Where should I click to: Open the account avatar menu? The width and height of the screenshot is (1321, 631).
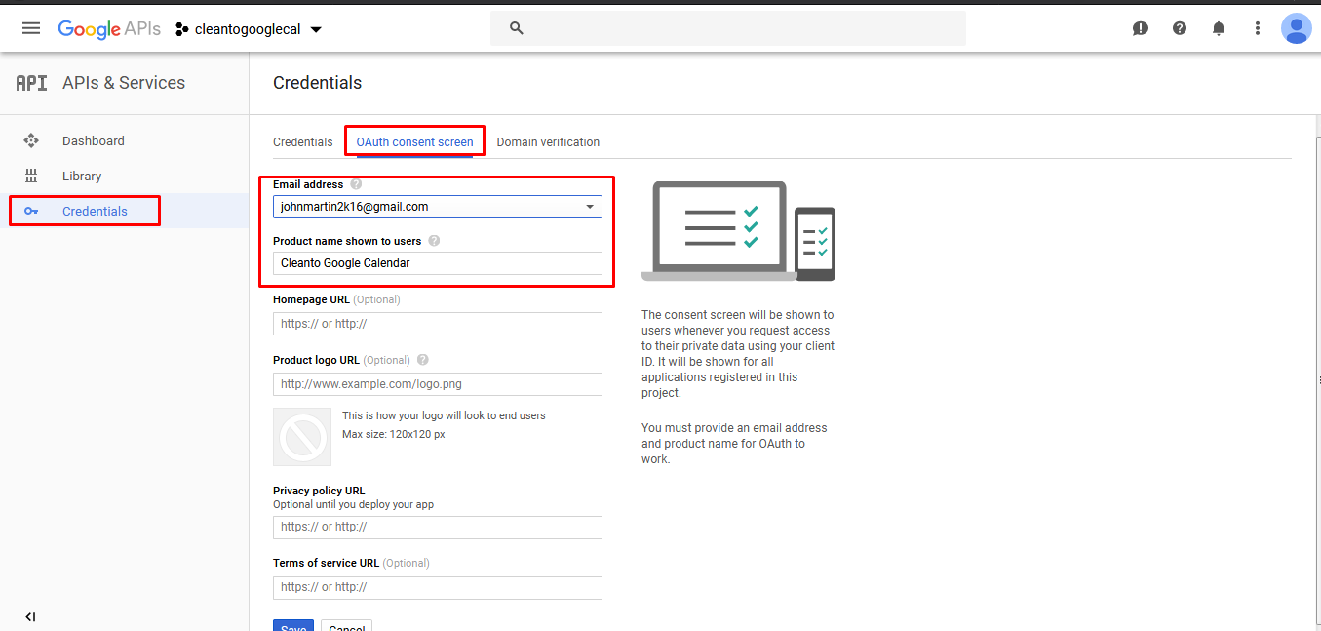click(1296, 28)
